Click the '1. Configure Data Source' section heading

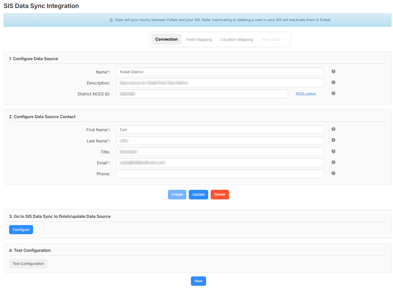coord(33,59)
